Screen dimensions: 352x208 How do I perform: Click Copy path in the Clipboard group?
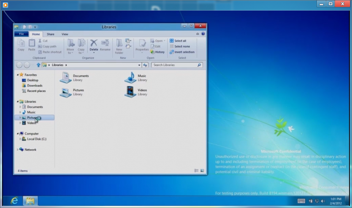47,46
